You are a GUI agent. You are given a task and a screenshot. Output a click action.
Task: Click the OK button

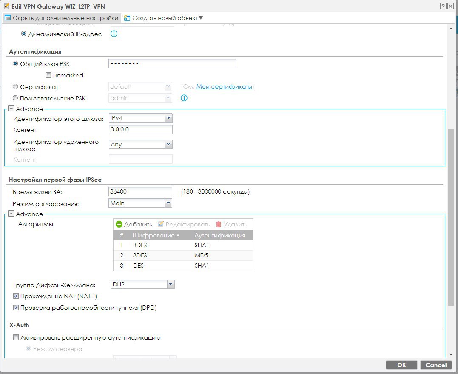pyautogui.click(x=401, y=365)
